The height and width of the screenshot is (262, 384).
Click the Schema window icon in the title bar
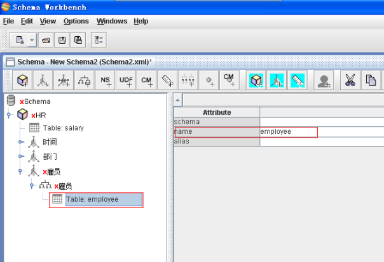coord(10,62)
